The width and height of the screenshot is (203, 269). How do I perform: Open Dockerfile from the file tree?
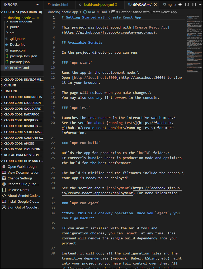coord(18,45)
